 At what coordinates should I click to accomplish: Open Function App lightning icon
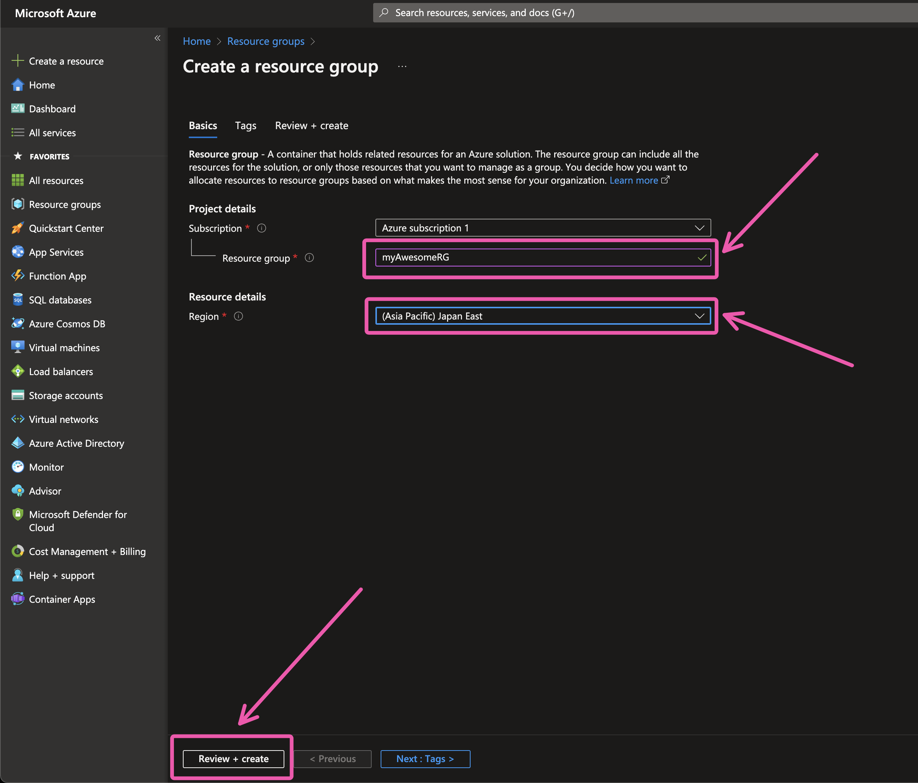pos(18,276)
